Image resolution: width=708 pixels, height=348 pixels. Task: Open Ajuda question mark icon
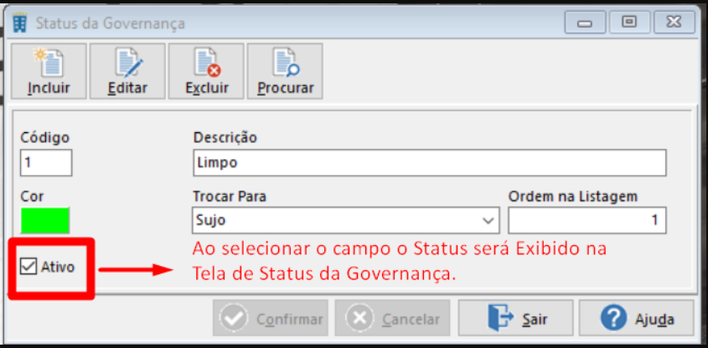[x=613, y=318]
